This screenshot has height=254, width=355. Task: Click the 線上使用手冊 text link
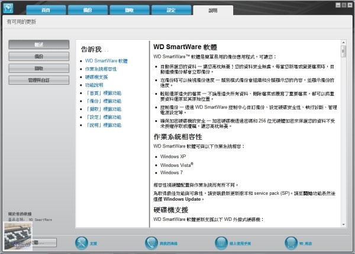tap(240, 243)
